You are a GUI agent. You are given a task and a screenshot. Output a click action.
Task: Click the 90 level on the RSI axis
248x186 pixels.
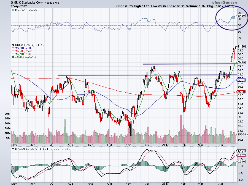point(239,13)
